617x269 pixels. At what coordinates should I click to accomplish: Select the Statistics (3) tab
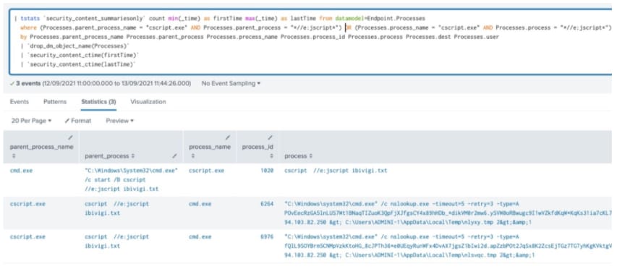pyautogui.click(x=98, y=101)
